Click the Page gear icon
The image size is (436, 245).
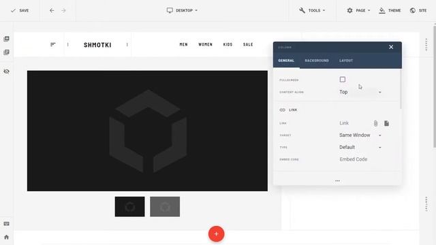(x=349, y=11)
